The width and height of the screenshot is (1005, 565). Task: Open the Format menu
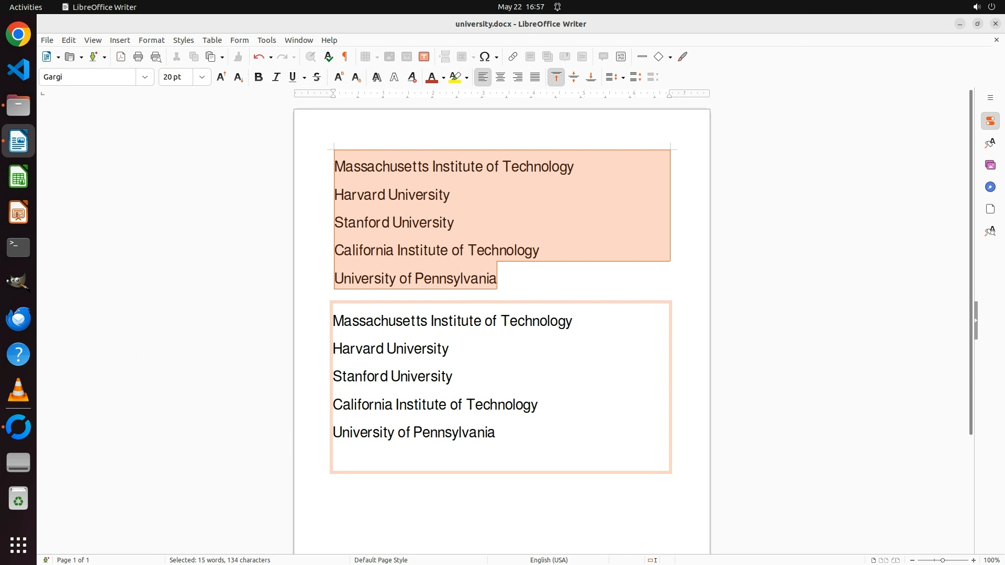(151, 40)
